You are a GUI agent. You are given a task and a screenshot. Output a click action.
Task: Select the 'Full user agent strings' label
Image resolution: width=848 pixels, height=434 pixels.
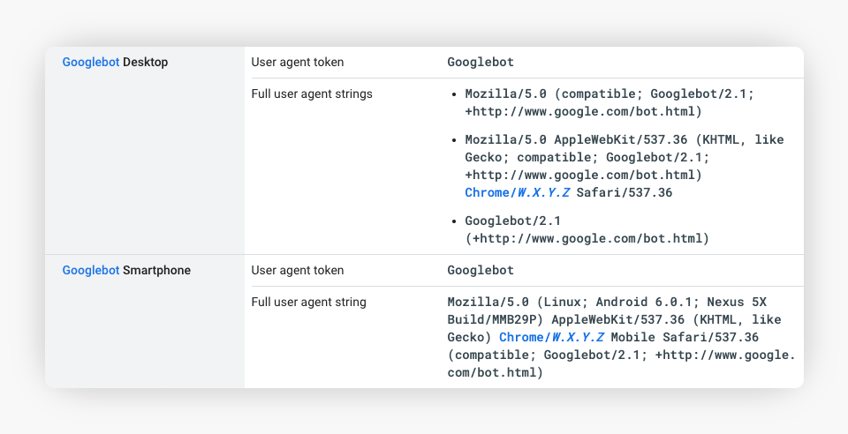[312, 94]
